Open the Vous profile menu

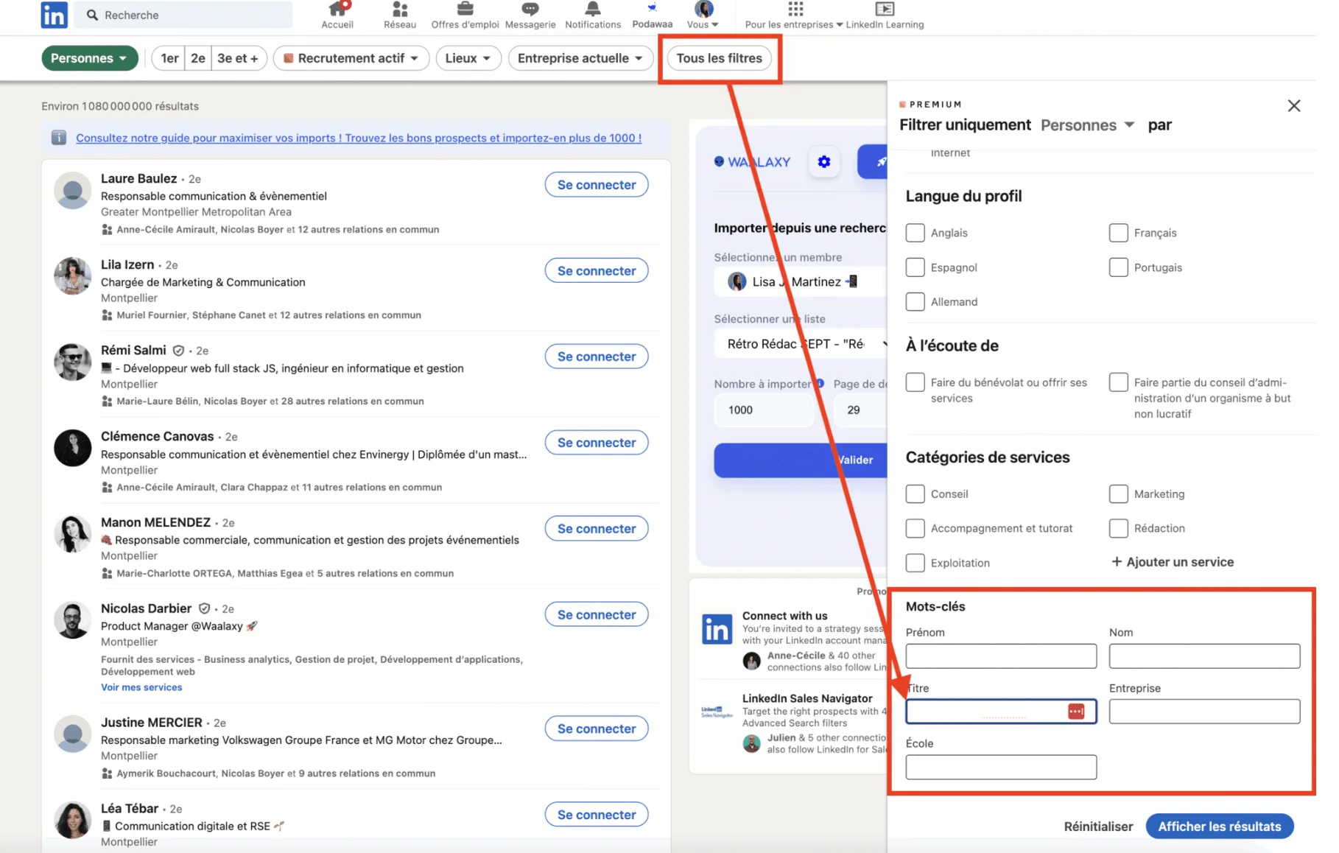[x=703, y=15]
